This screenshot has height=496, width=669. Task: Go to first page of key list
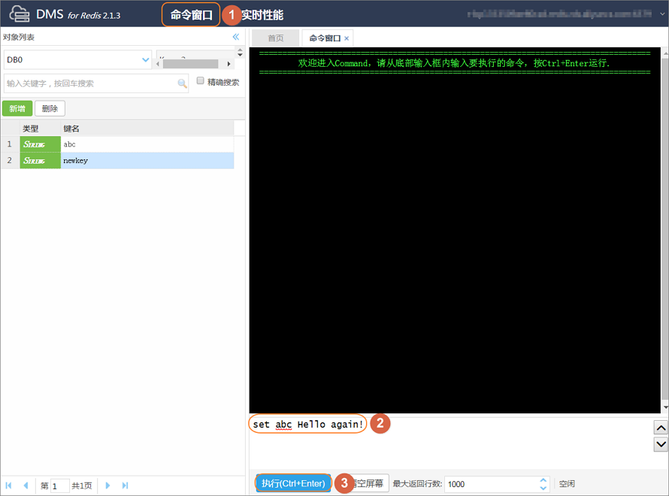tap(8, 485)
